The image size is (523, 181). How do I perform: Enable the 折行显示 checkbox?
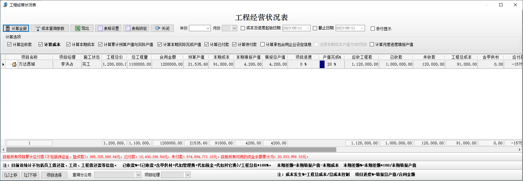coord(373,29)
